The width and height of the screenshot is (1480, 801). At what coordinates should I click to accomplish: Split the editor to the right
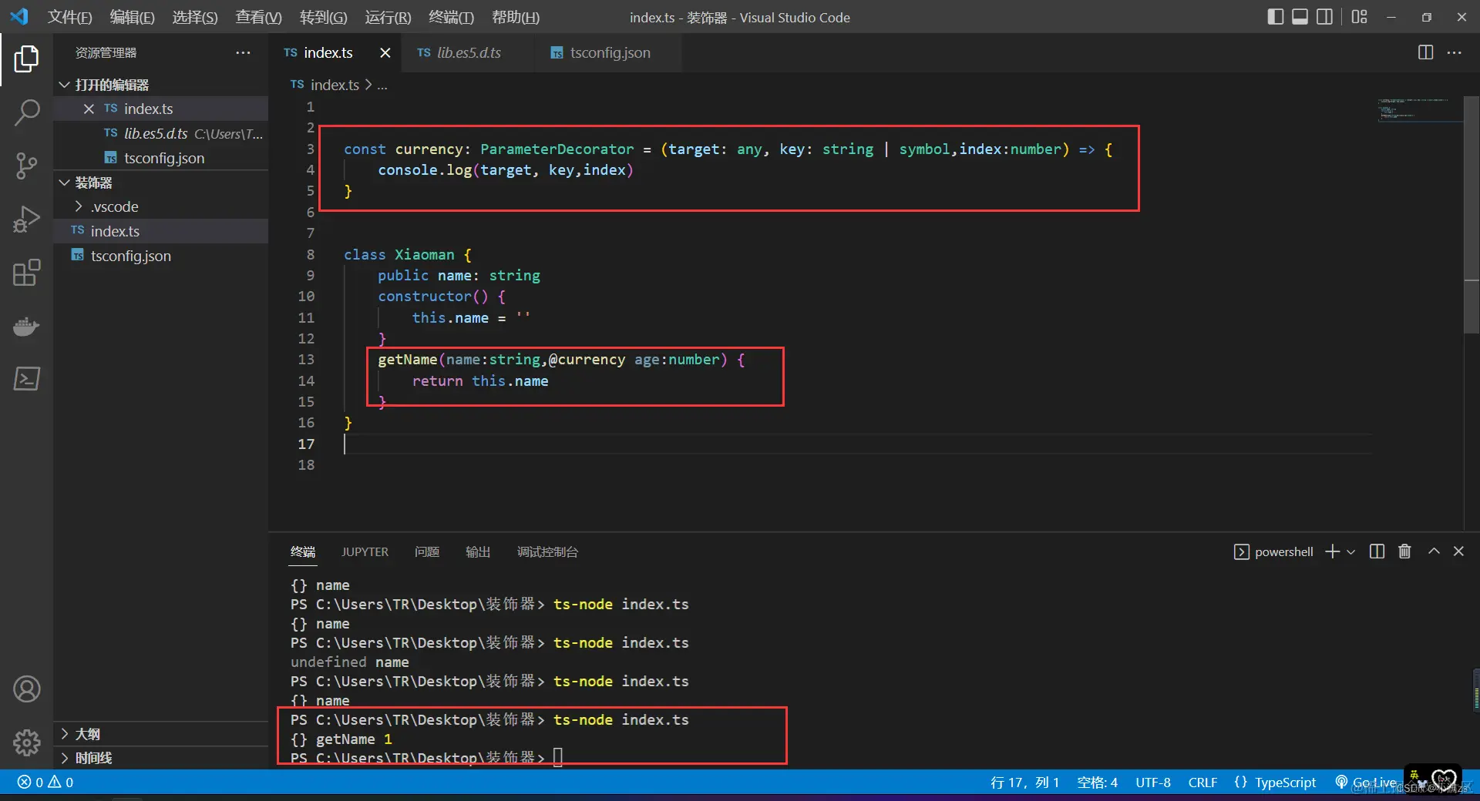(x=1425, y=52)
